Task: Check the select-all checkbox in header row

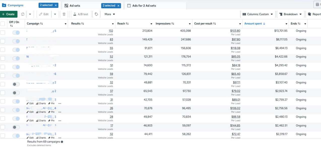Action: pyautogui.click(x=3, y=24)
